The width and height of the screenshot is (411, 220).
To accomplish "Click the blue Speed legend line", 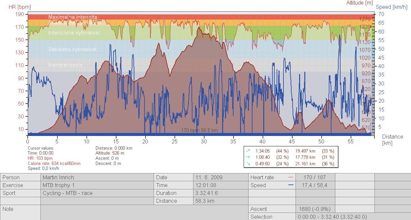I will pos(291,185).
